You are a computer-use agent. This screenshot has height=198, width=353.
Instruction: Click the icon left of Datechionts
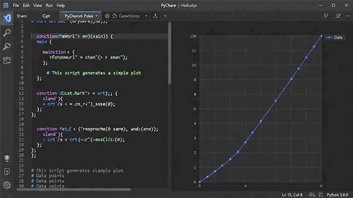tap(114, 16)
